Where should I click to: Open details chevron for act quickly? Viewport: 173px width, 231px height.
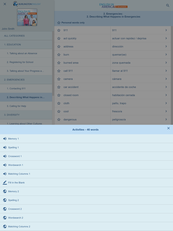[166, 38]
